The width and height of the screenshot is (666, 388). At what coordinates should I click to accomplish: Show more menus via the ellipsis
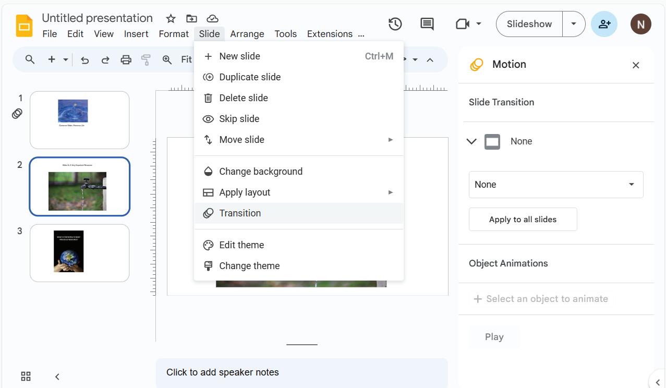[361, 34]
